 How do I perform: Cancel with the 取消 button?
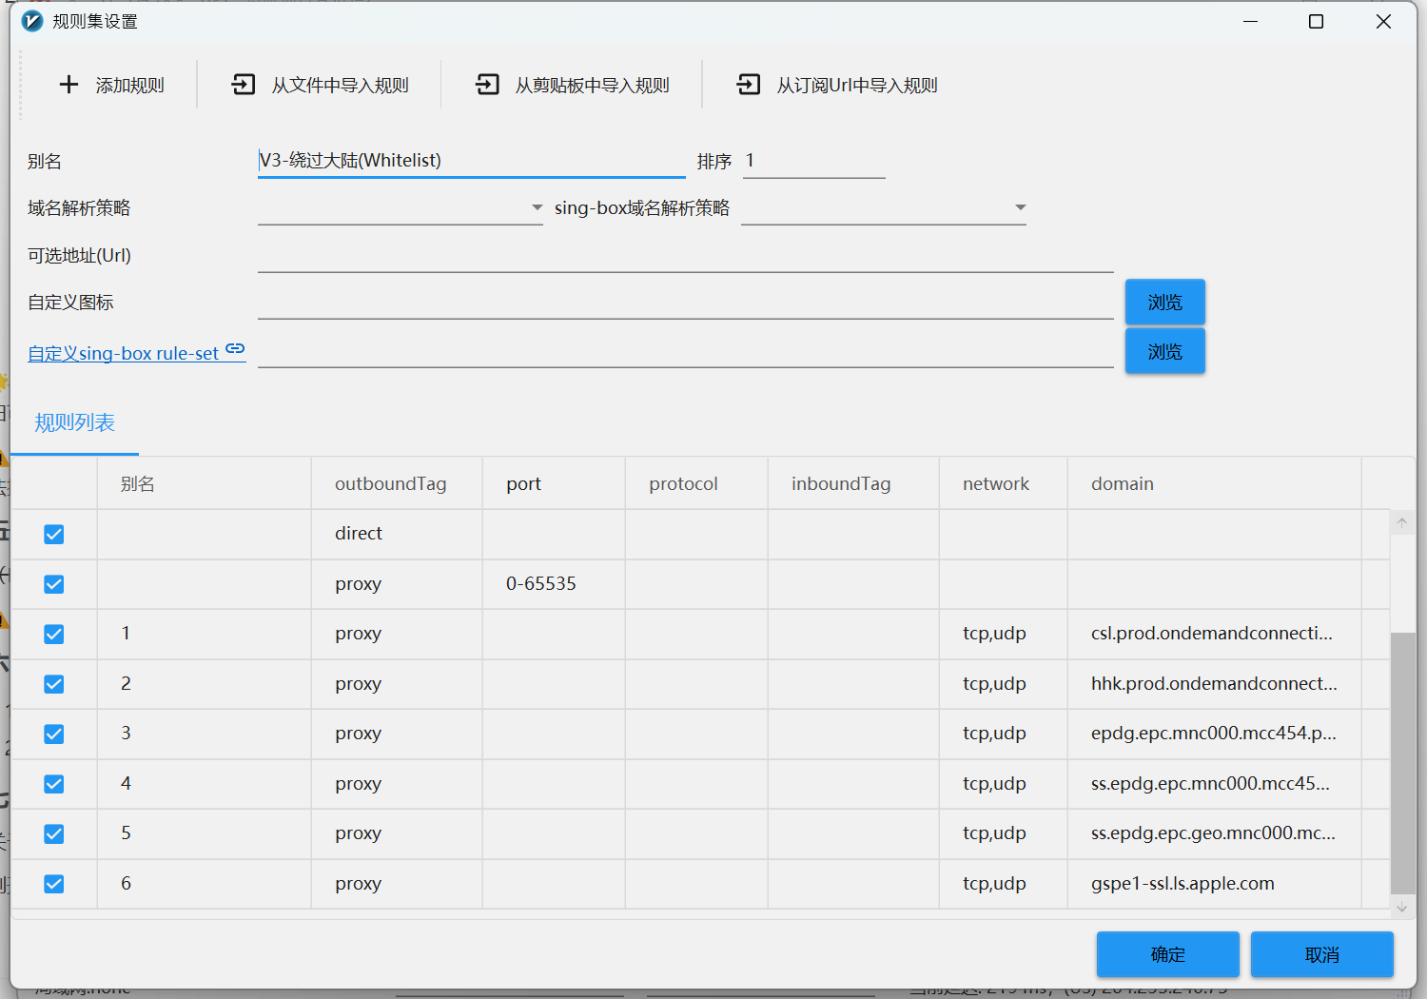pos(1322,954)
